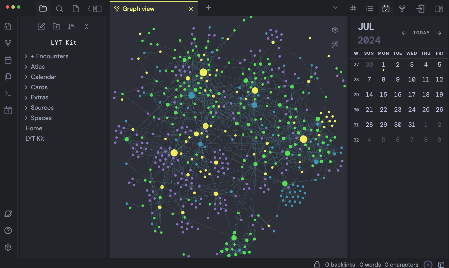Click 0 words status entry
The image size is (449, 268).
pyautogui.click(x=370, y=265)
